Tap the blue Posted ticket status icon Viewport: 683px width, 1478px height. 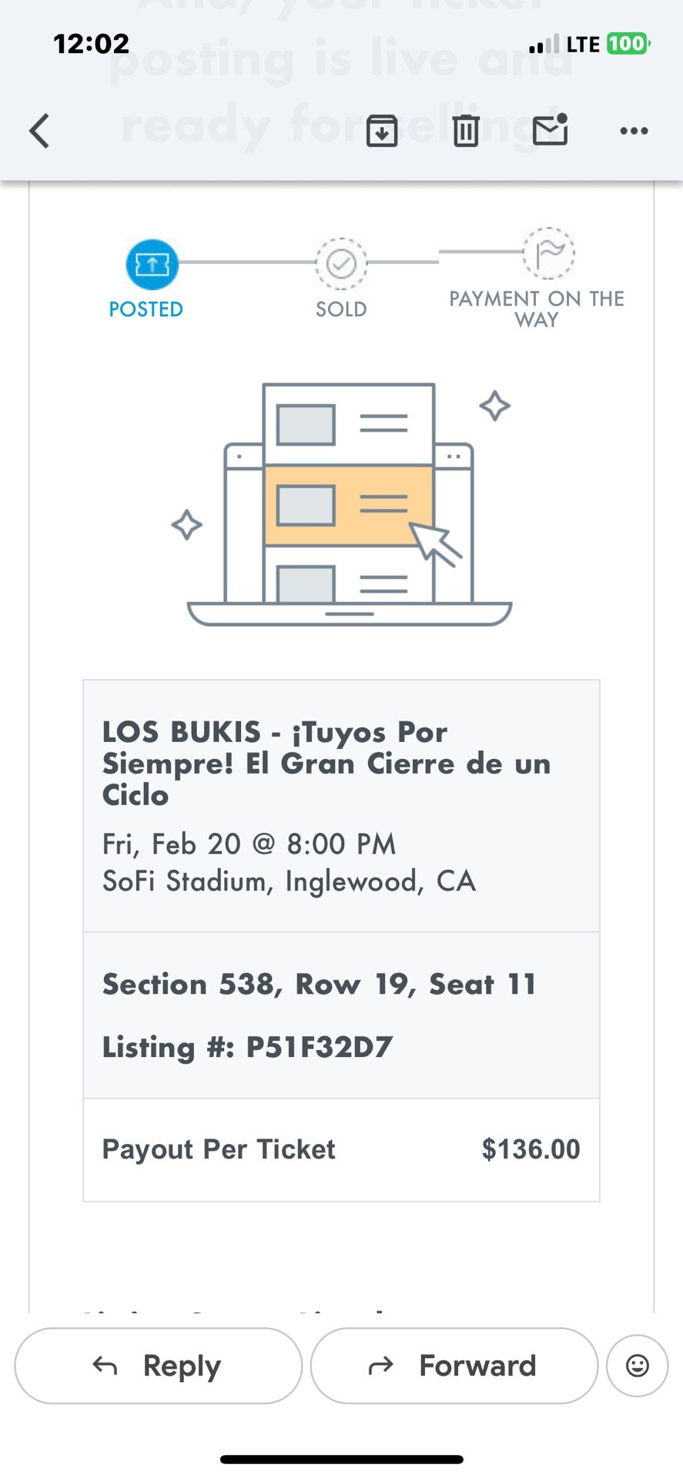[152, 264]
